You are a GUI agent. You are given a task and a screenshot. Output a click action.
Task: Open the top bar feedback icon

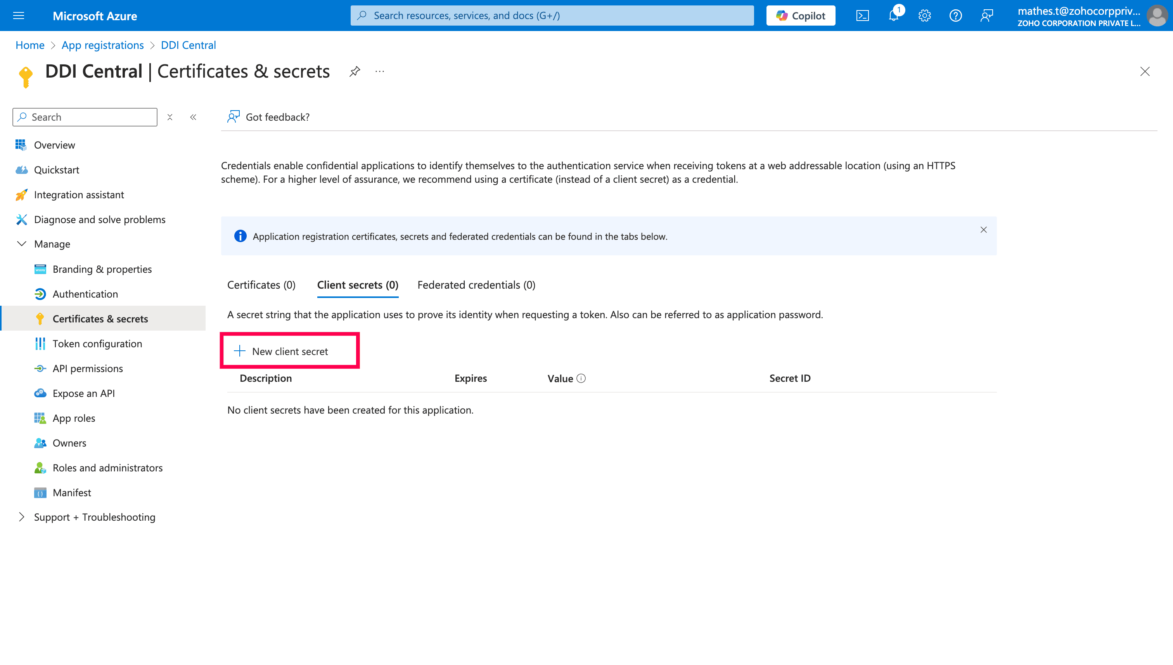tap(987, 16)
